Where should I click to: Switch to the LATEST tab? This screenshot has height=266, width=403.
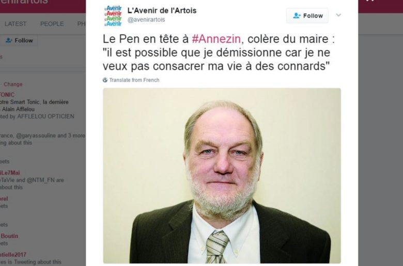pos(16,24)
